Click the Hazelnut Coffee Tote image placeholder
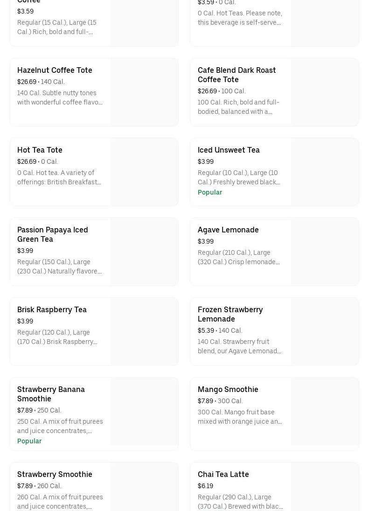Viewport: 375px width, 511px height. (145, 92)
